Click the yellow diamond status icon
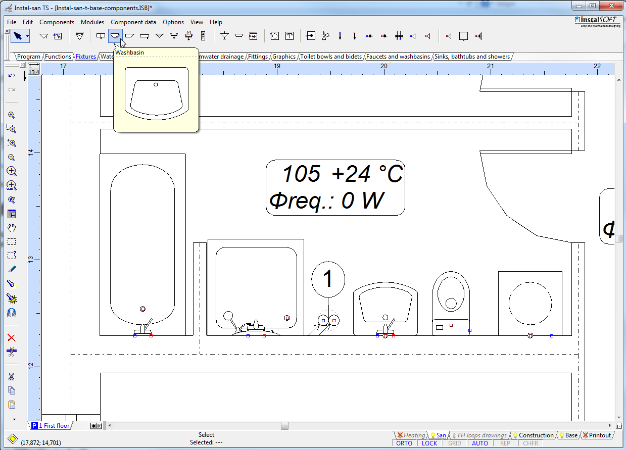 [x=12, y=438]
